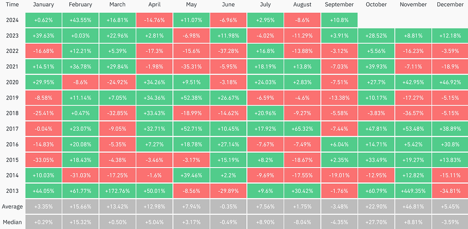Select the +46.92% December 2020 cell
This screenshot has height=229, width=468.
click(450, 82)
